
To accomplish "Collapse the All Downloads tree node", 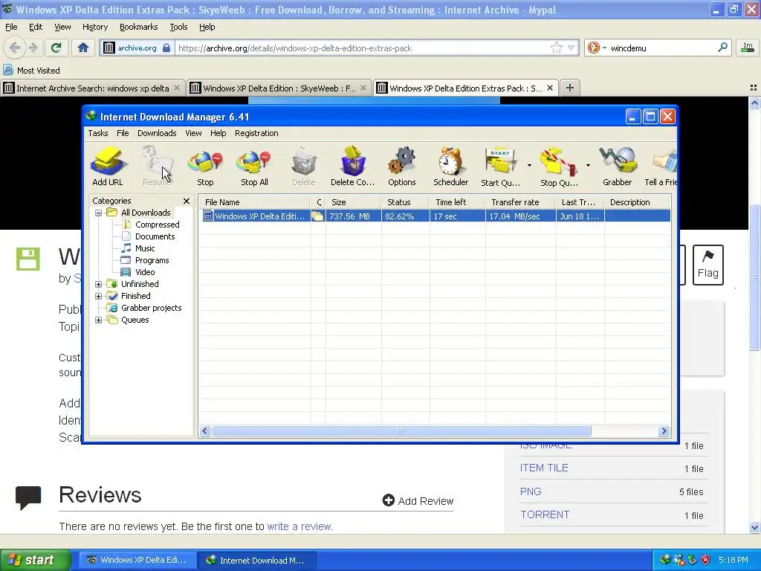I will click(x=99, y=213).
